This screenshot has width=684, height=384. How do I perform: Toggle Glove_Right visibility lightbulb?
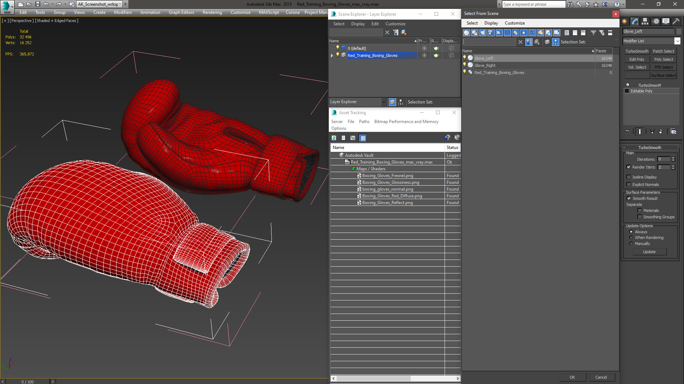465,65
